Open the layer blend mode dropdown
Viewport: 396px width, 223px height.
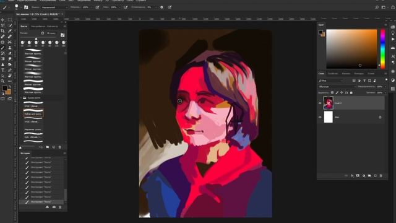337,87
